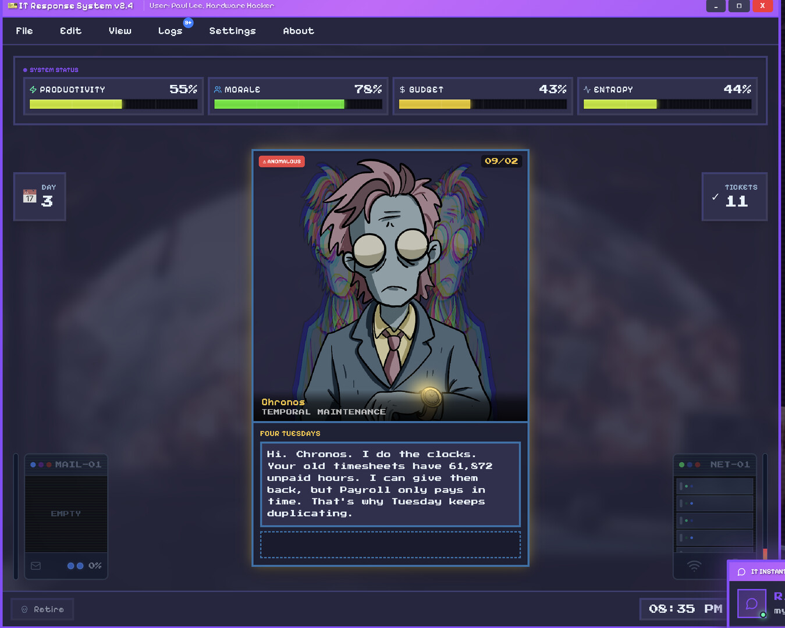Open the File menu
Screen dimensions: 785x628
click(x=24, y=31)
